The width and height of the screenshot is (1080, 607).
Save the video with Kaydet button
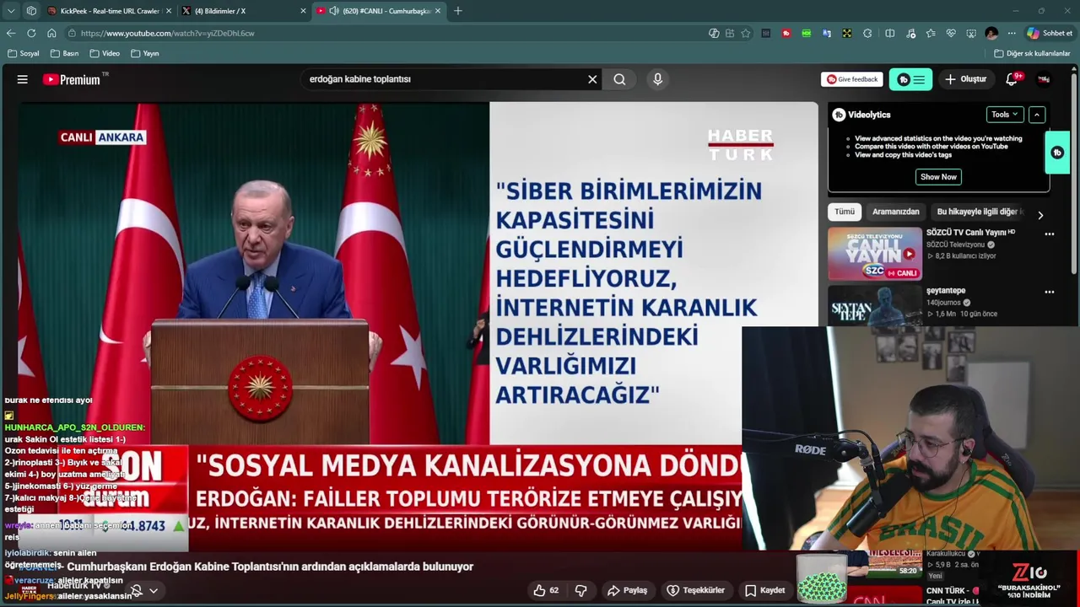(x=765, y=590)
